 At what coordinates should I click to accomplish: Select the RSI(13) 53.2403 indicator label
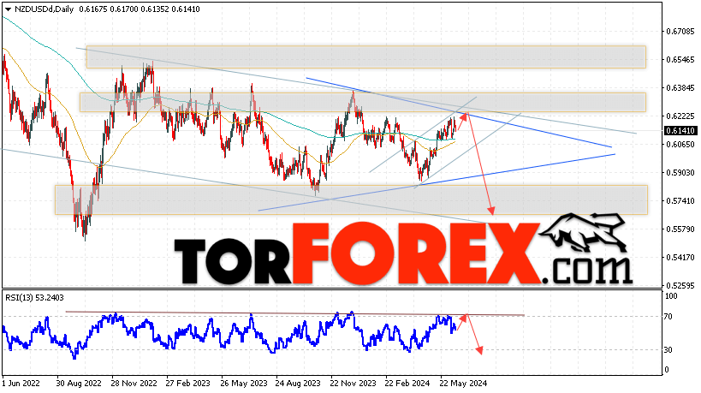(34, 298)
